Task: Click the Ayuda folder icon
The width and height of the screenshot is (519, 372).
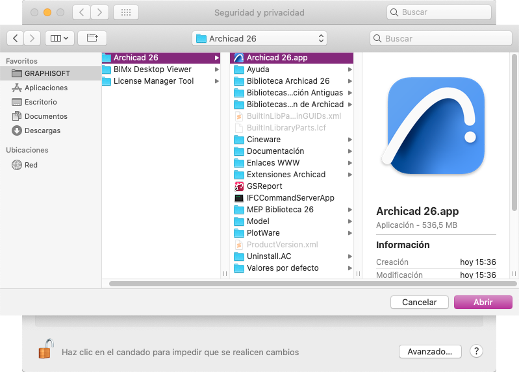Action: pos(239,69)
